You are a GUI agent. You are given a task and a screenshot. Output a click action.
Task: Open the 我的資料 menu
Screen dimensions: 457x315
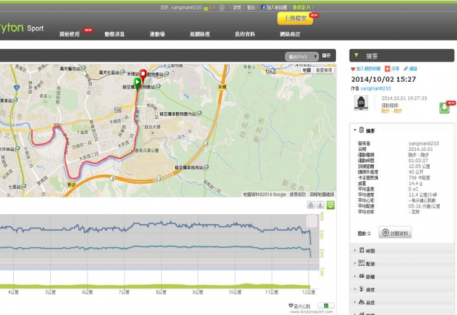click(x=245, y=34)
